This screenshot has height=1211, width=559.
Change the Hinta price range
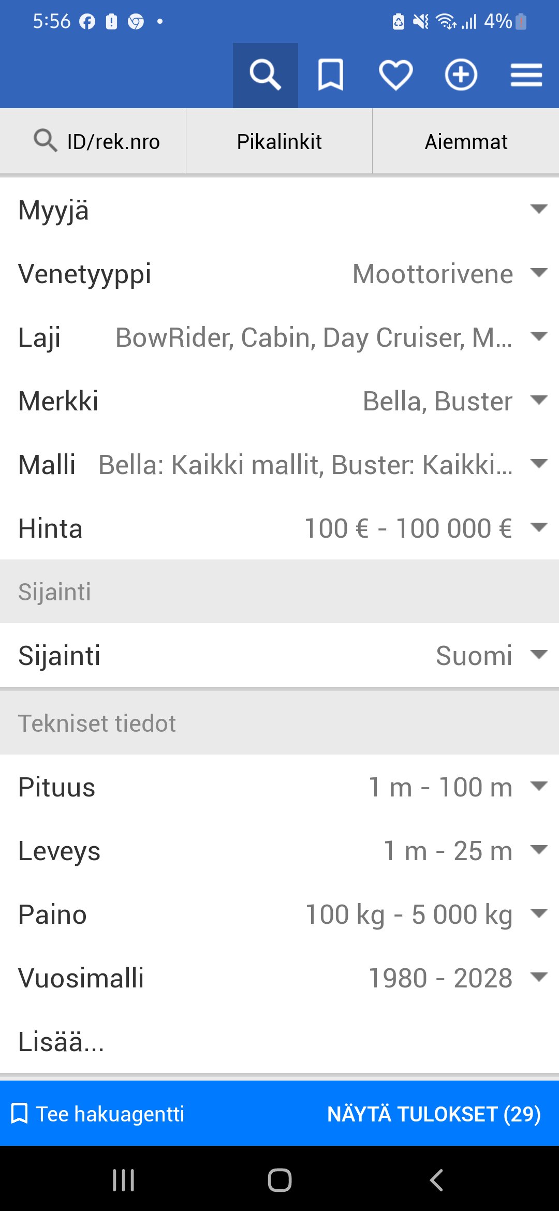pyautogui.click(x=279, y=528)
